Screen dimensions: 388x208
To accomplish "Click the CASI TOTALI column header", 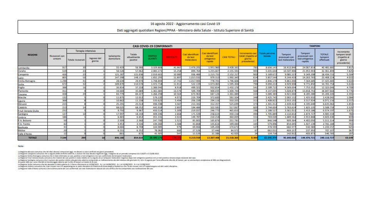I will coord(229,57).
